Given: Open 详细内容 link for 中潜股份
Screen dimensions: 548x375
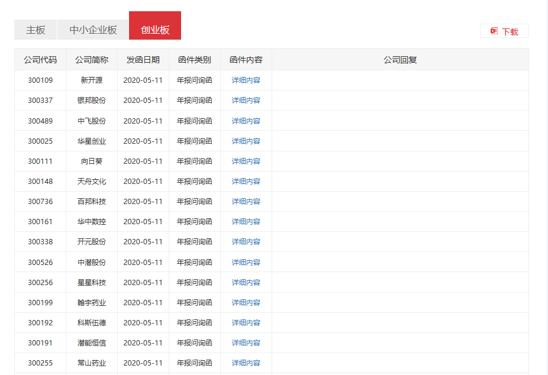Looking at the screenshot, I should coord(246,262).
